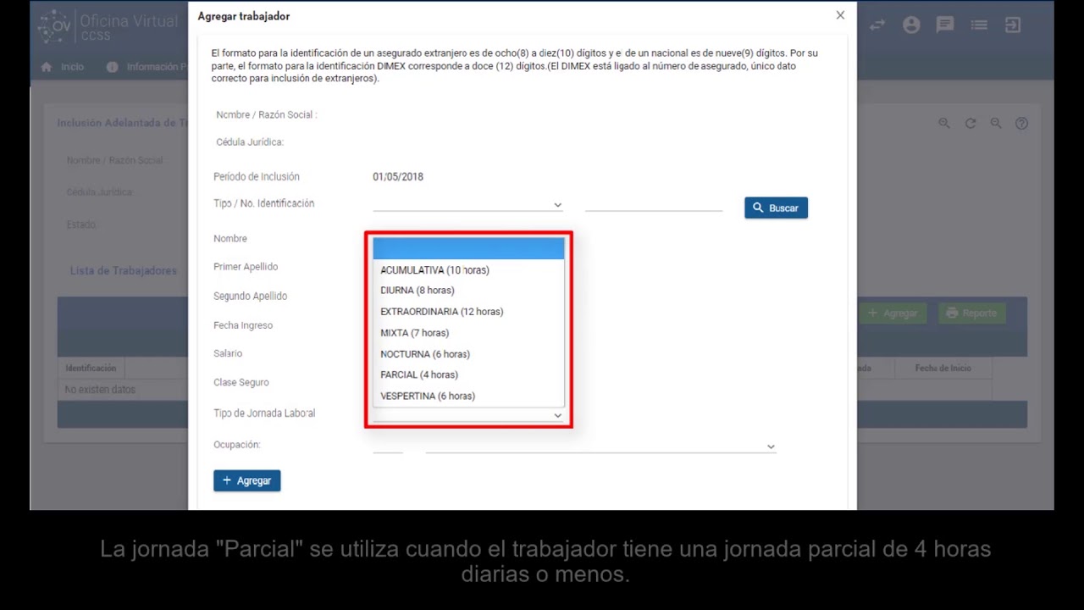Click the Buscar search button

[x=776, y=208]
